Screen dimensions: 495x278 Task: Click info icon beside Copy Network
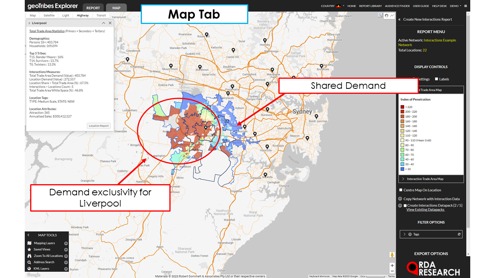(x=400, y=199)
